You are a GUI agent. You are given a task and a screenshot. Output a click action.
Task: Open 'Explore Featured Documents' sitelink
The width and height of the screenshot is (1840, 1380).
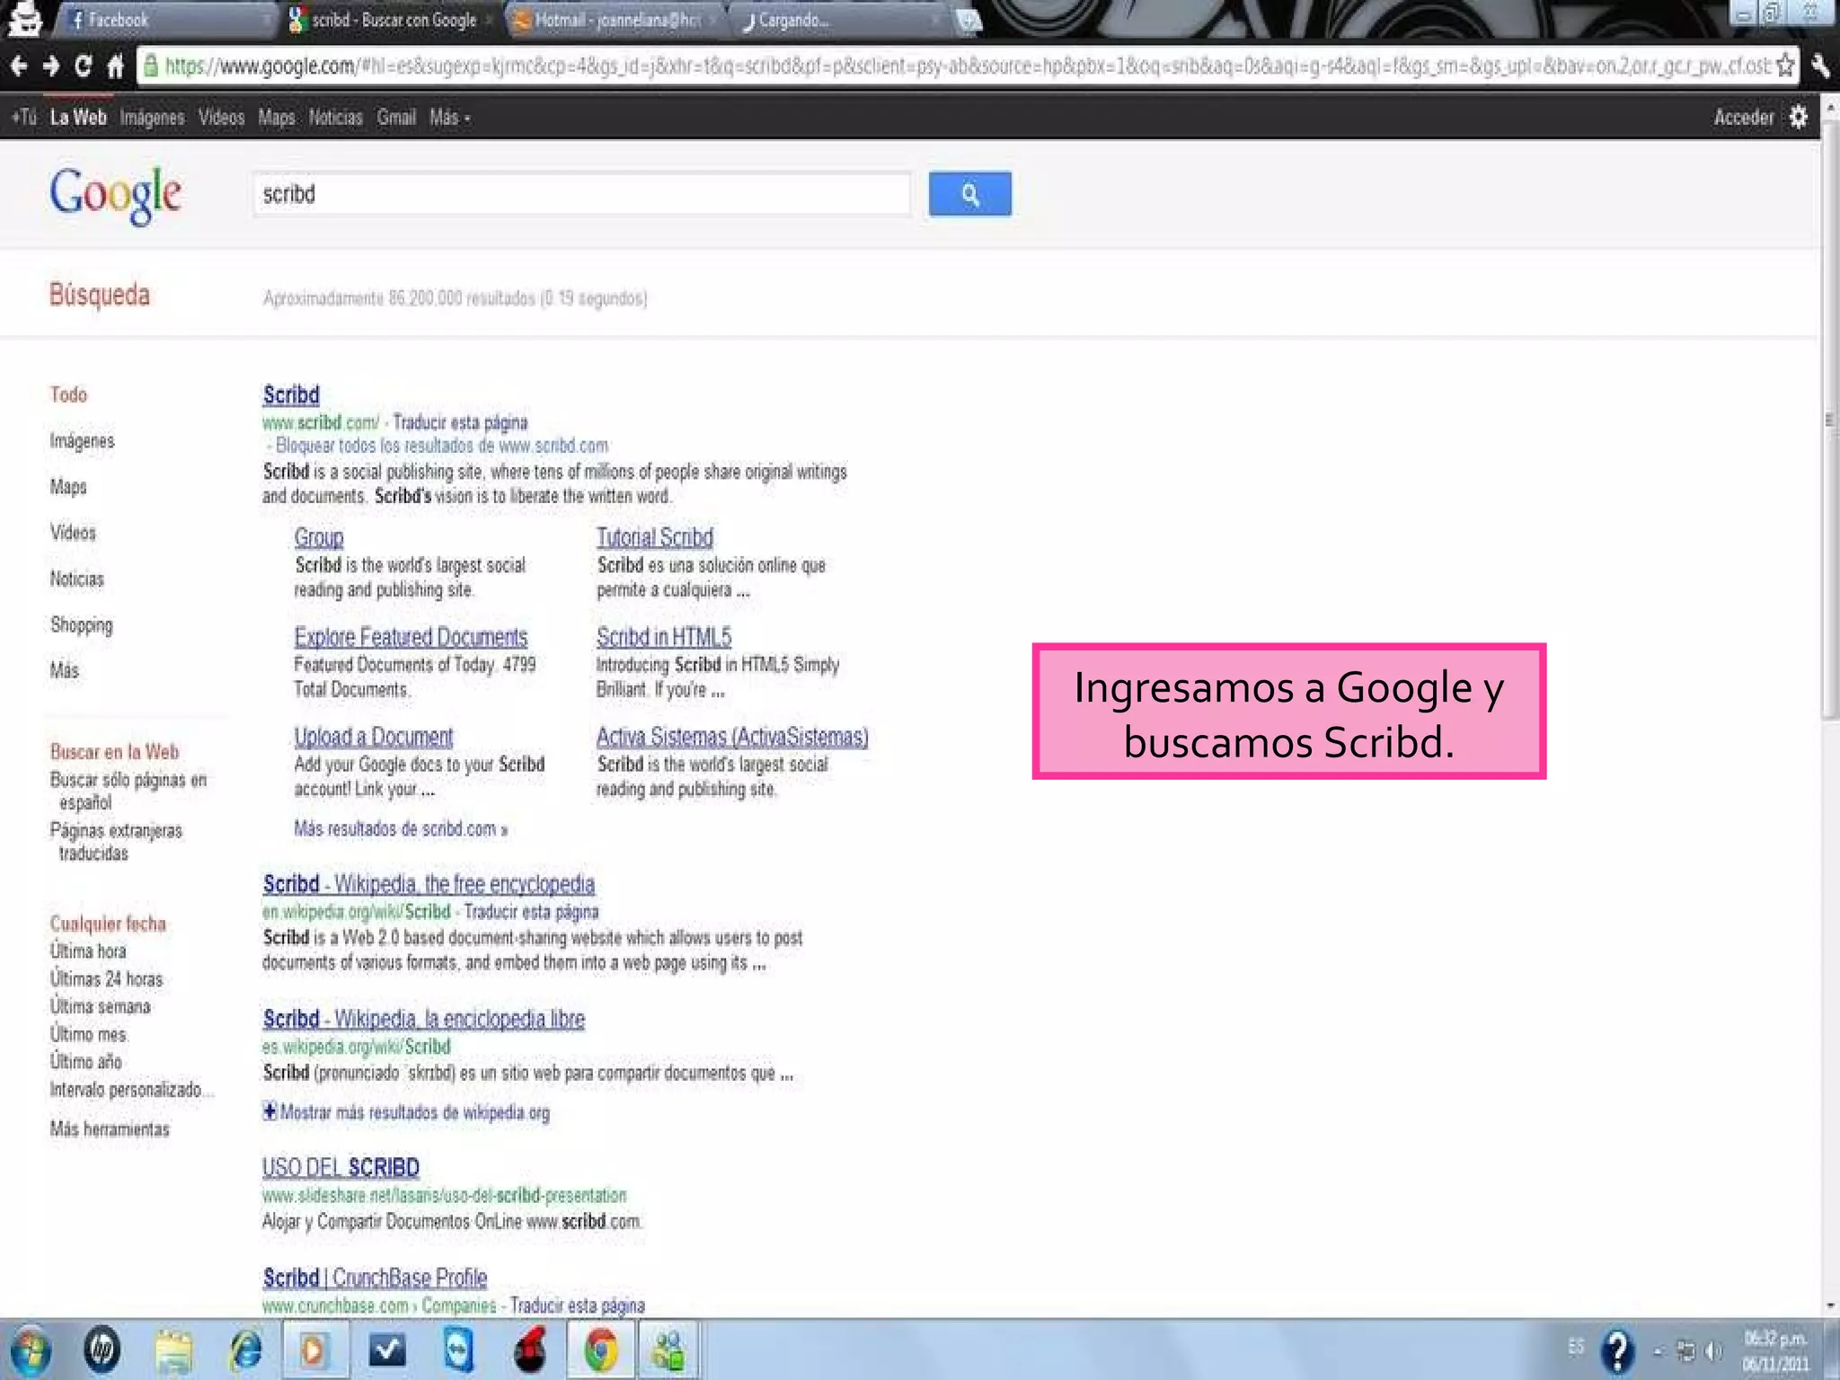411,637
